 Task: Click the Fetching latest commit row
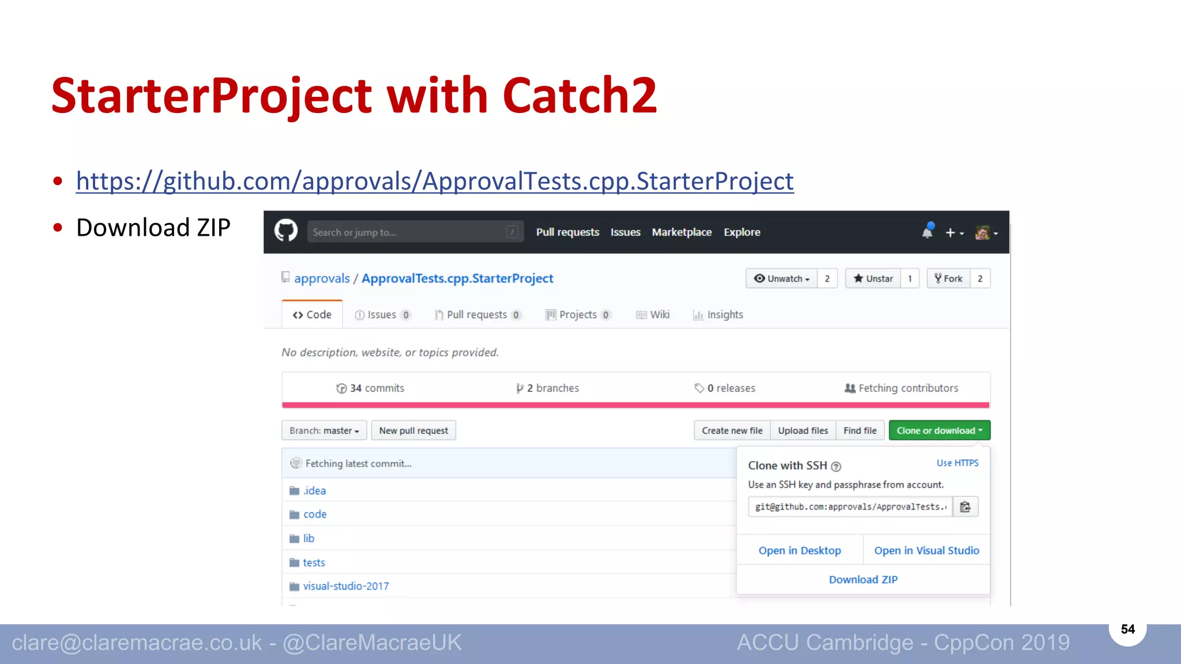click(509, 463)
